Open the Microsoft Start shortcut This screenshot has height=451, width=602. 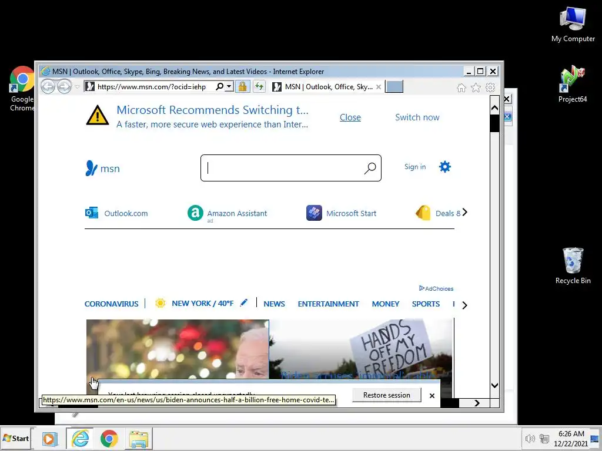tap(341, 213)
